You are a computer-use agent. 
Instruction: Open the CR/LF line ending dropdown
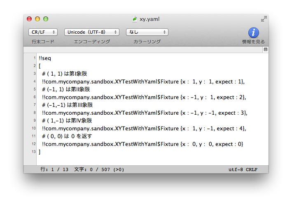point(43,32)
